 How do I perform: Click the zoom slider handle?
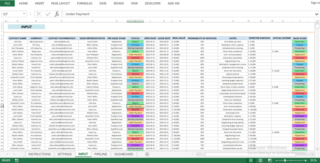coord(285,160)
